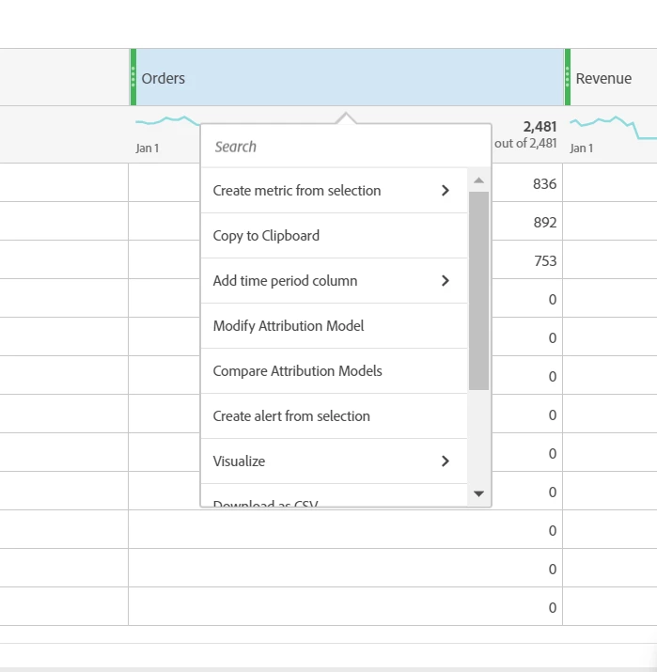
Task: Open the Visualize submenu chevron
Action: coord(446,461)
